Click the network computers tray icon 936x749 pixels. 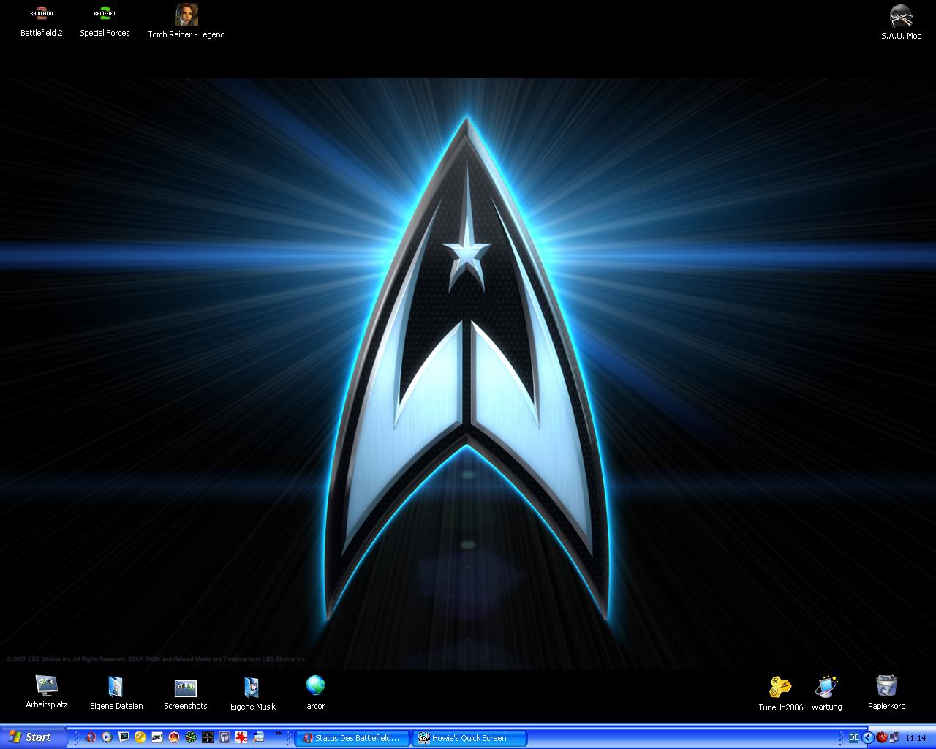coord(894,738)
